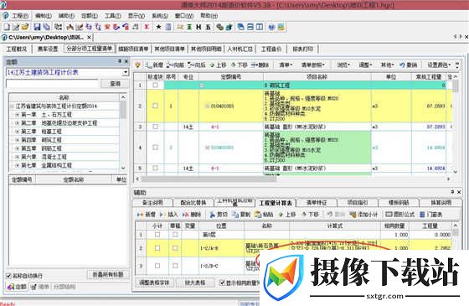Switch to 清单 bottom tab in left panel

(x=41, y=287)
